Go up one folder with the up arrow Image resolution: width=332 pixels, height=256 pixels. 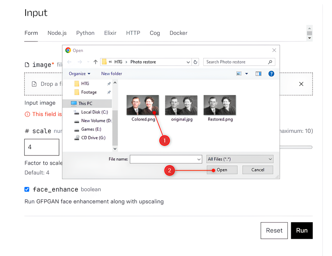point(95,62)
